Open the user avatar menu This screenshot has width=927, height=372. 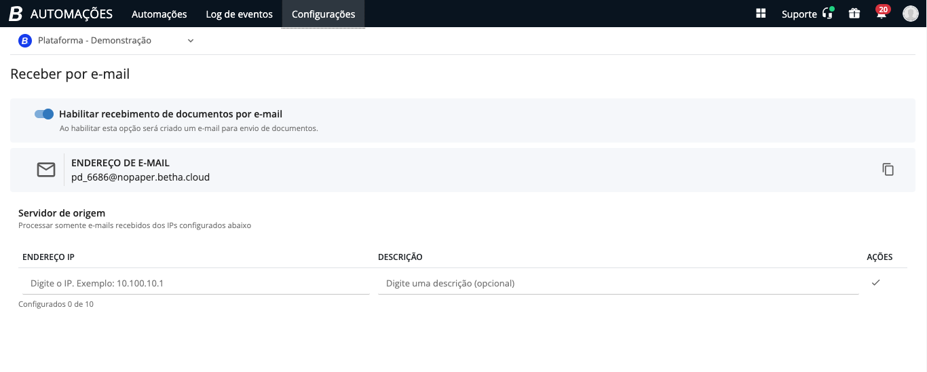point(910,14)
